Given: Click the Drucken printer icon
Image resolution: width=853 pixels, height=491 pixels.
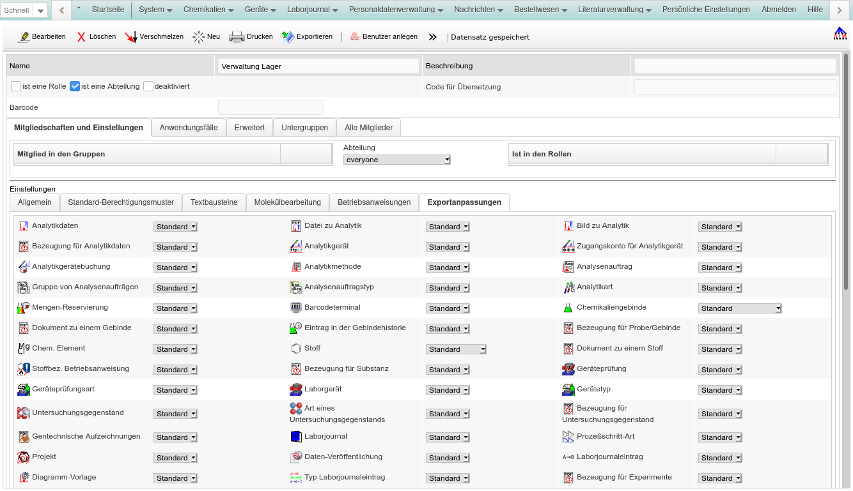Looking at the screenshot, I should point(237,37).
